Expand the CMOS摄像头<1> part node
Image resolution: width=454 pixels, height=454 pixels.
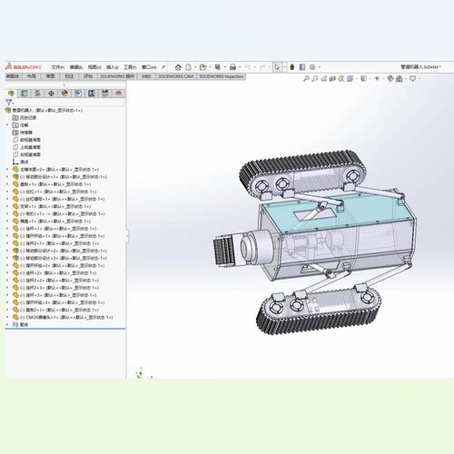click(7, 317)
